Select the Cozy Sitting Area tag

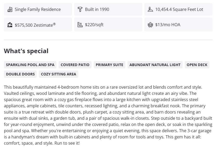tap(59, 74)
